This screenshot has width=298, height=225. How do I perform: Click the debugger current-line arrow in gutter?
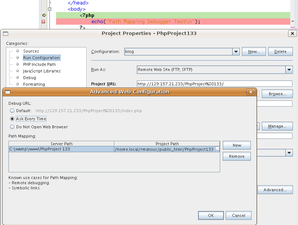[x=44, y=15]
